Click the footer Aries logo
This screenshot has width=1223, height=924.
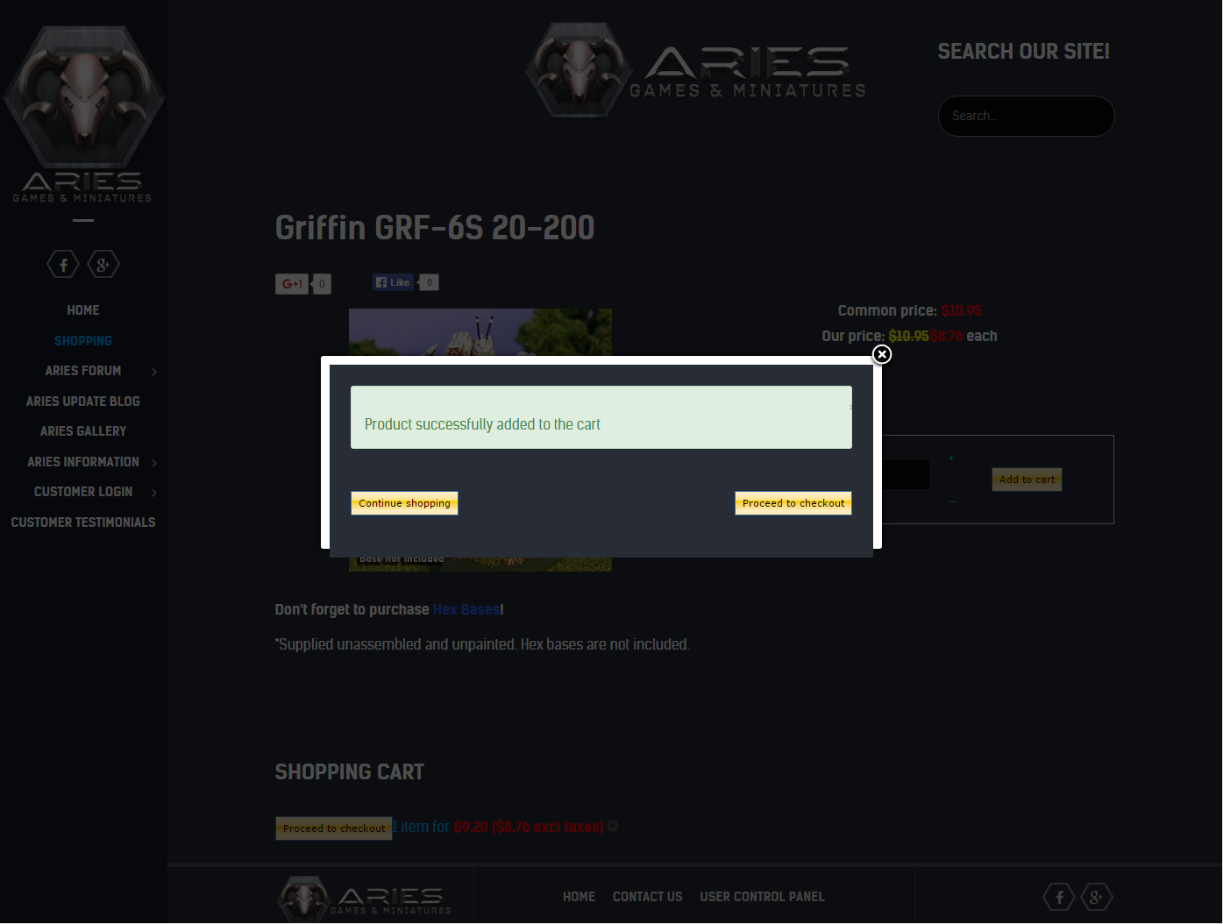(365, 897)
